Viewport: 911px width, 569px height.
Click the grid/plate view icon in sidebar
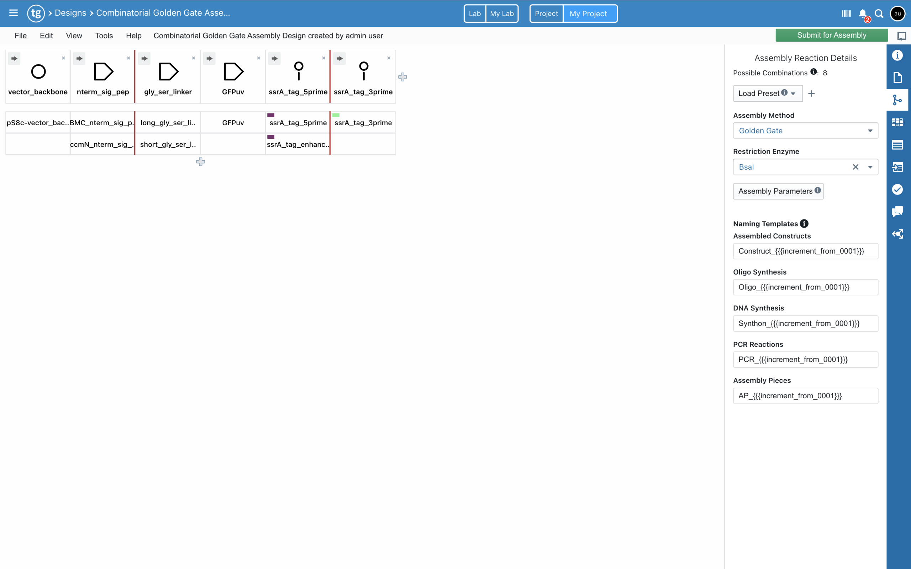point(898,122)
